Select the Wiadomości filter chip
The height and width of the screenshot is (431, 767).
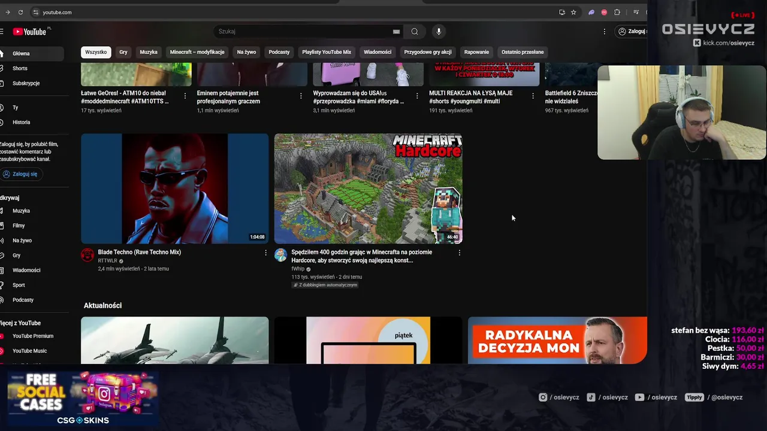point(378,52)
